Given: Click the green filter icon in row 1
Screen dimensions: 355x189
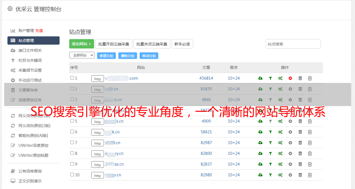Looking at the screenshot, I should coord(270,78).
